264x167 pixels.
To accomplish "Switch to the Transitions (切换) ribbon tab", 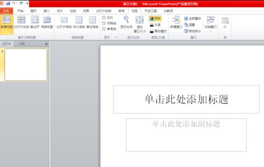I will click(73, 11).
